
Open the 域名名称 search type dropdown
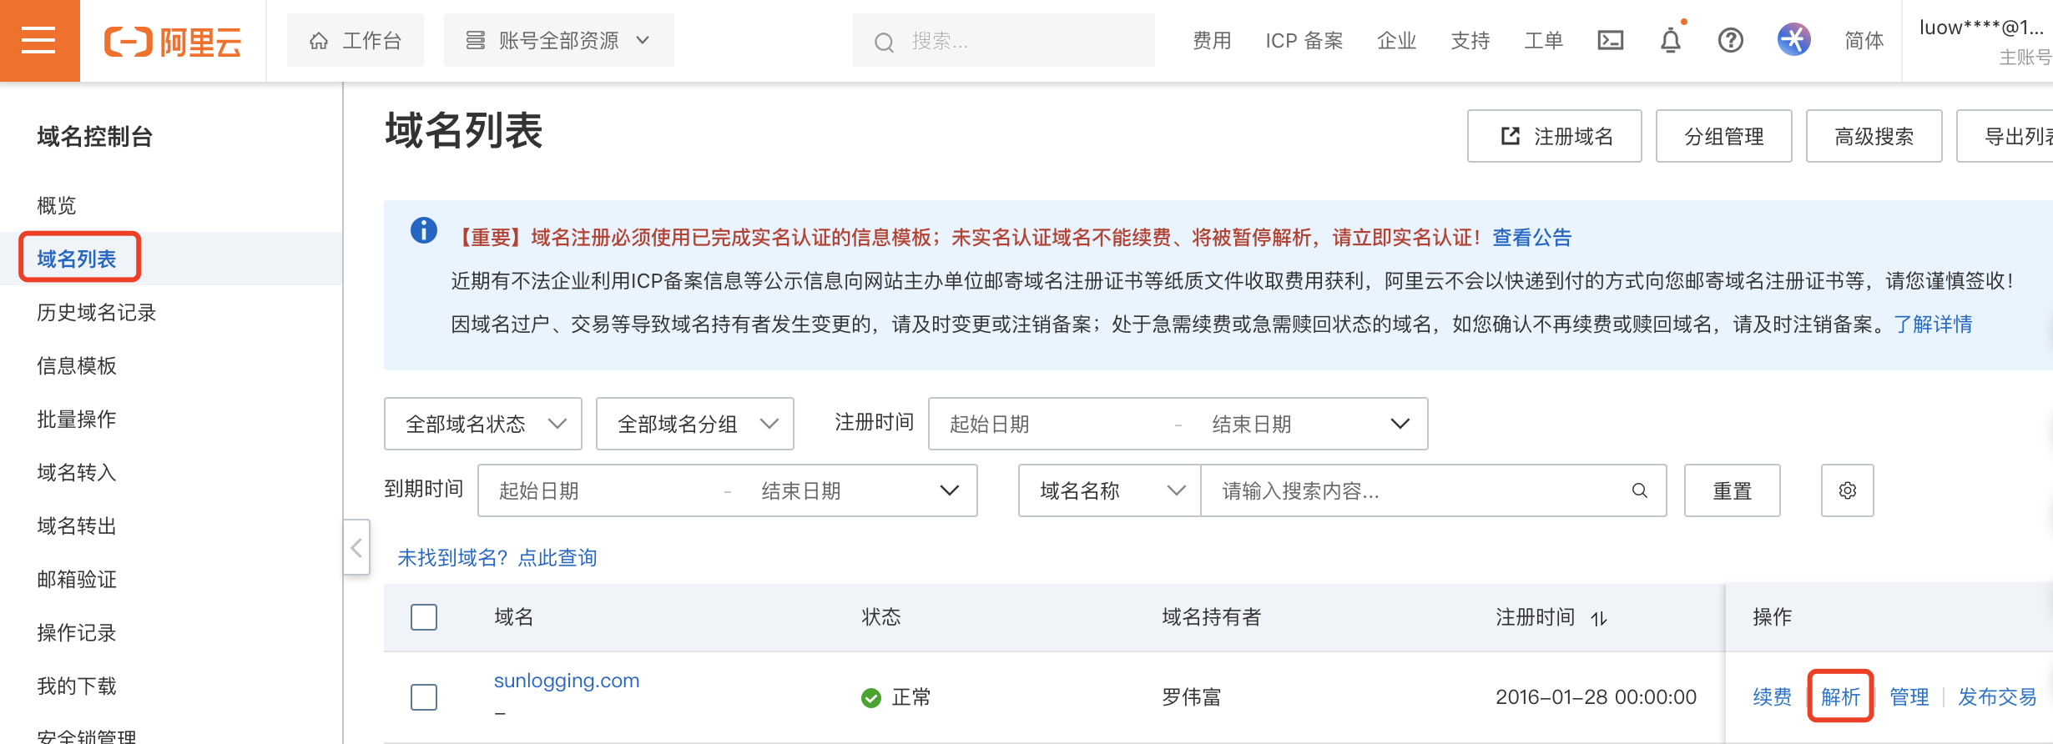pyautogui.click(x=1109, y=490)
